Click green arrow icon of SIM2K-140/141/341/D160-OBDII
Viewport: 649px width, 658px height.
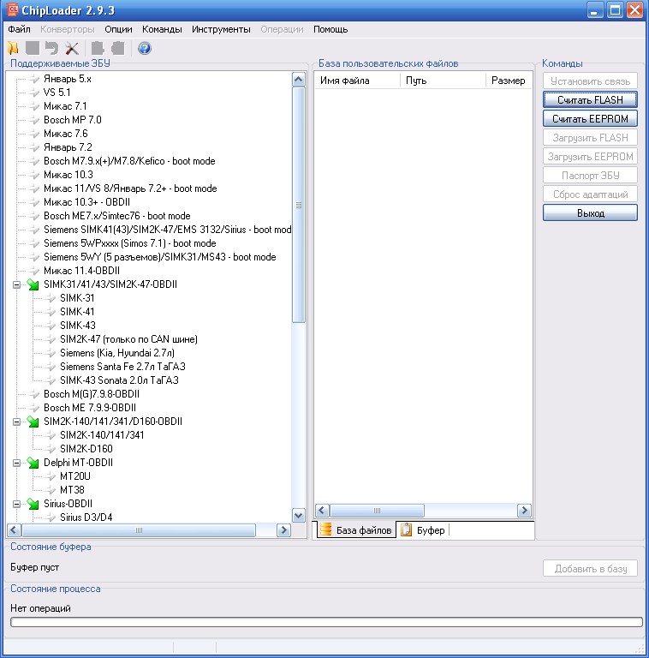pos(33,422)
